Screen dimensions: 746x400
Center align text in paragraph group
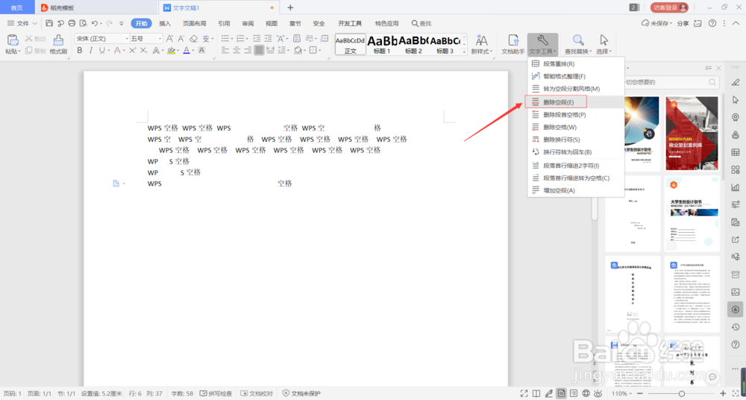click(236, 50)
